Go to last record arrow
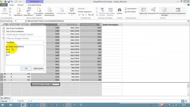The width and height of the screenshot is (190, 107). coord(31,101)
